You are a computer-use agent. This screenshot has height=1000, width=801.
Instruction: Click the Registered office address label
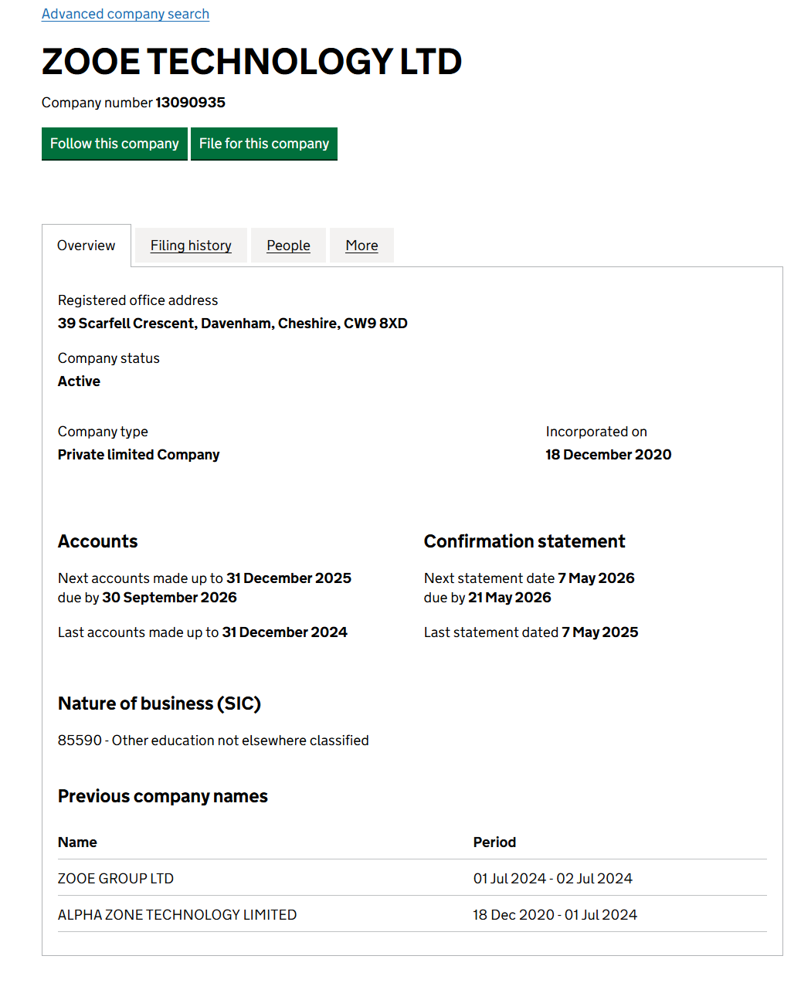(x=138, y=300)
